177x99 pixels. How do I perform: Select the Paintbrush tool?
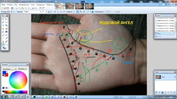click(x=3, y=35)
